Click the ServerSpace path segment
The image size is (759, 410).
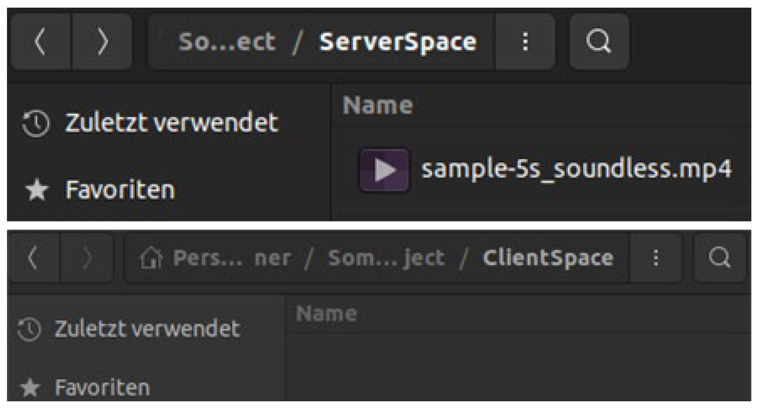click(x=398, y=42)
